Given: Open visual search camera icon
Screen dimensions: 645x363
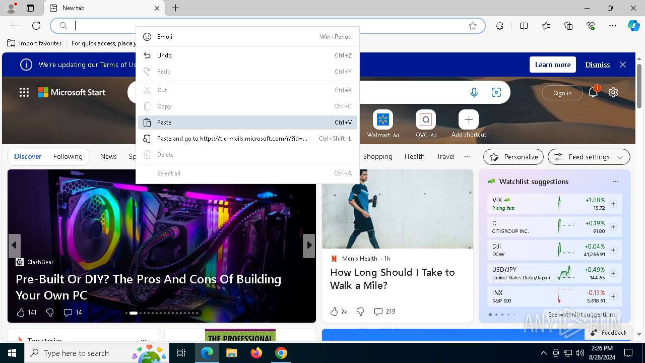Looking at the screenshot, I should (x=496, y=92).
